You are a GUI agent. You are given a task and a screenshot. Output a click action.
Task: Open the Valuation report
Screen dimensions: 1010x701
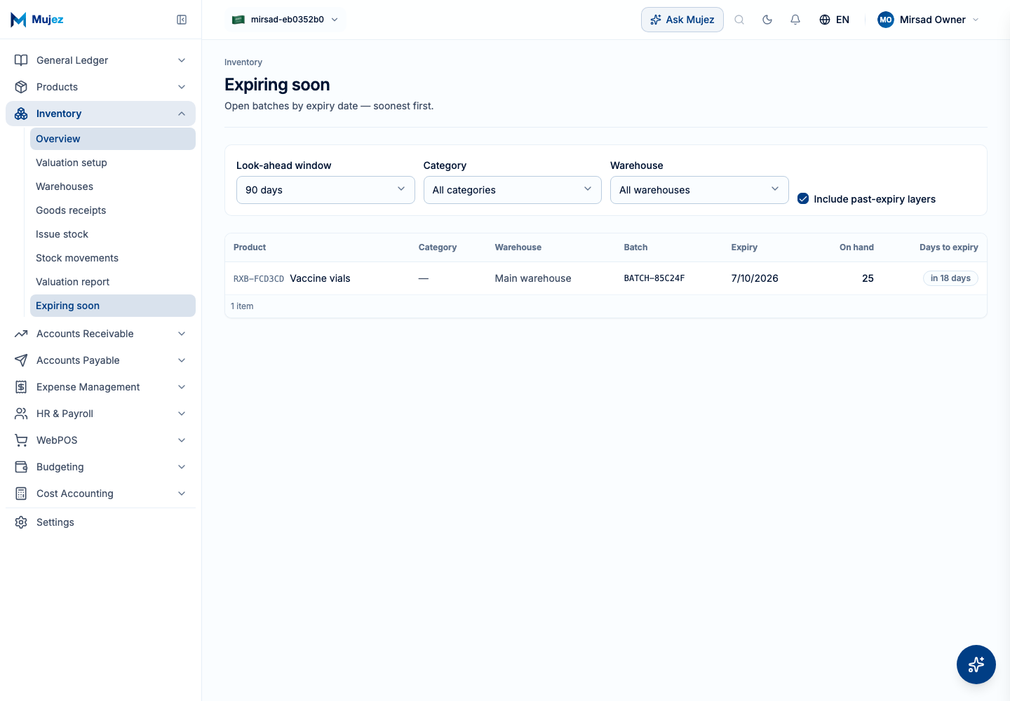click(x=113, y=282)
